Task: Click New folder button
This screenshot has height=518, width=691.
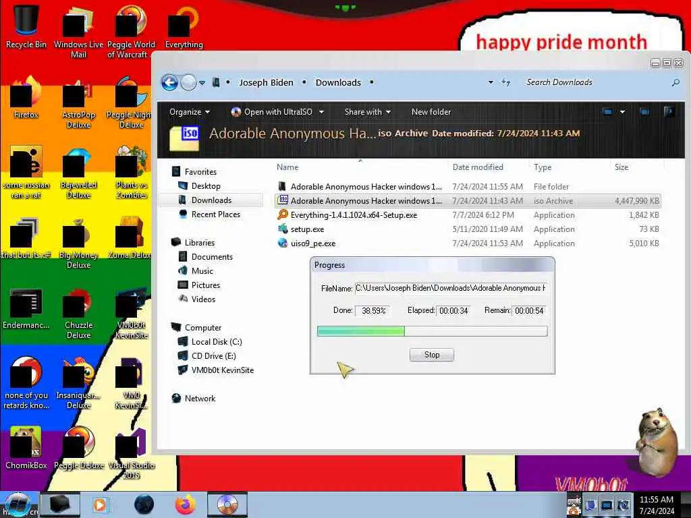Action: (431, 112)
